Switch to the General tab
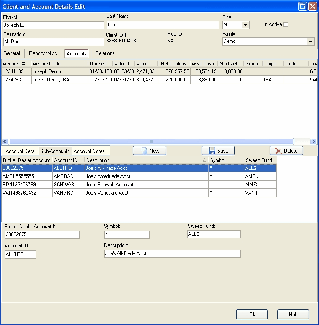 pos(12,53)
